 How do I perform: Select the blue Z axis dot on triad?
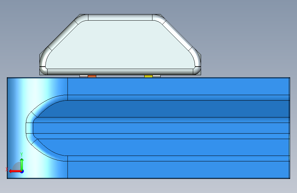point(22,171)
